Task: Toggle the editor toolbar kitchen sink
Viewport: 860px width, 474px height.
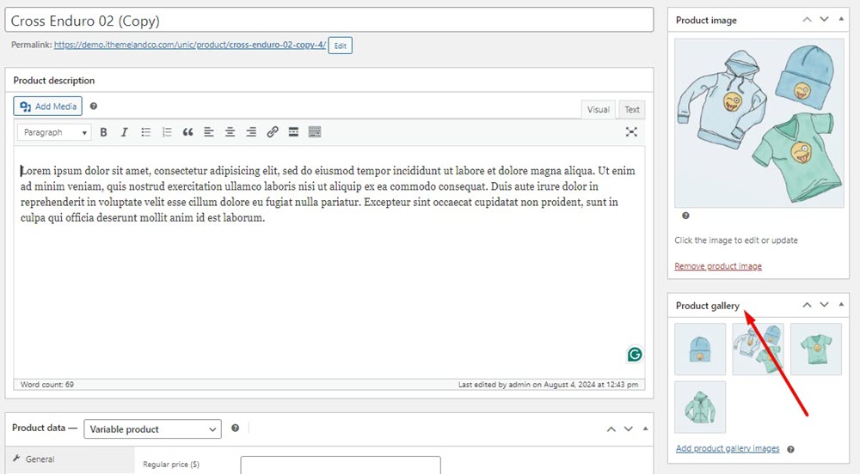Action: 315,132
